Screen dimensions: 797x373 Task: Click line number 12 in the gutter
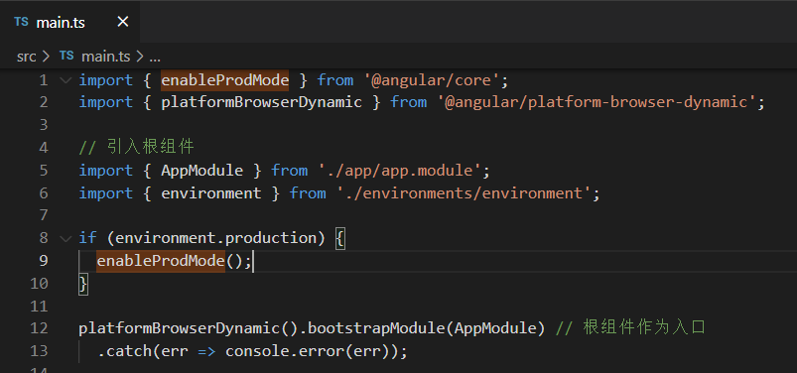(x=39, y=328)
